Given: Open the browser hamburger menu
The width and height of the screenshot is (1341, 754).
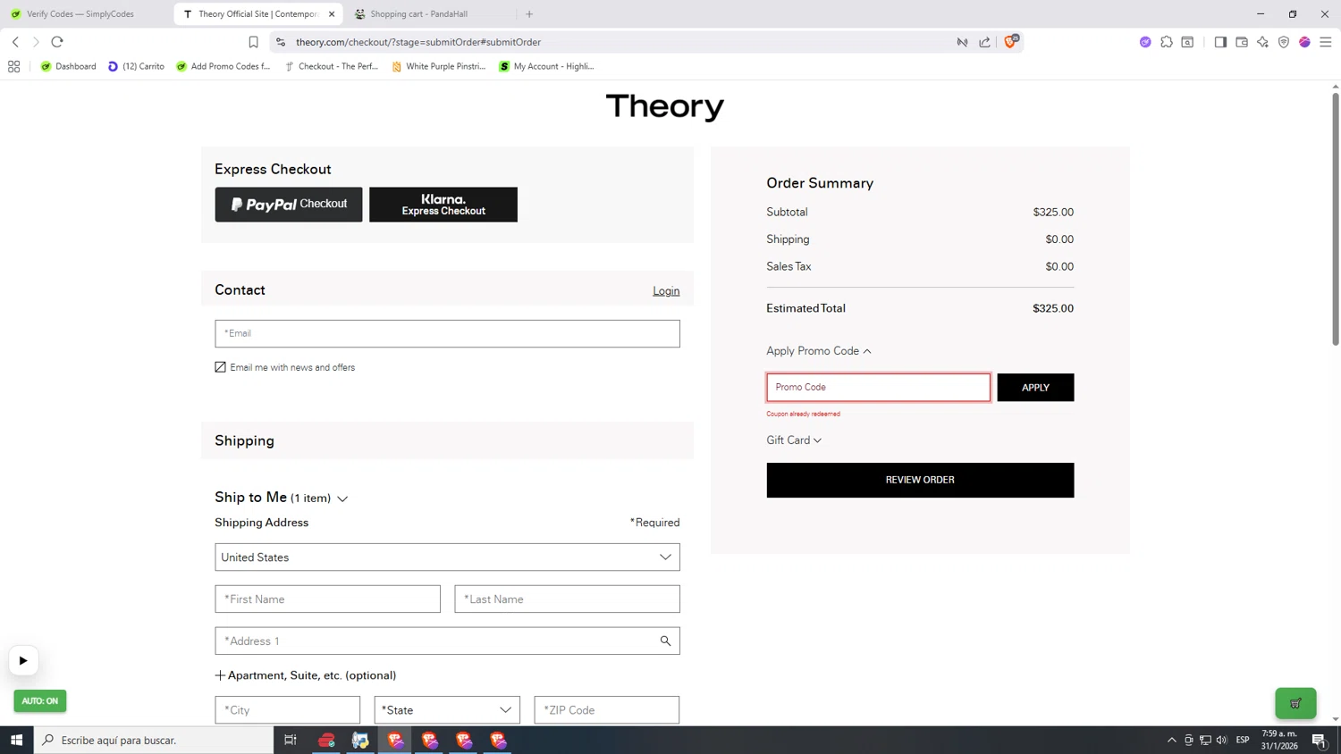Looking at the screenshot, I should (x=1326, y=42).
